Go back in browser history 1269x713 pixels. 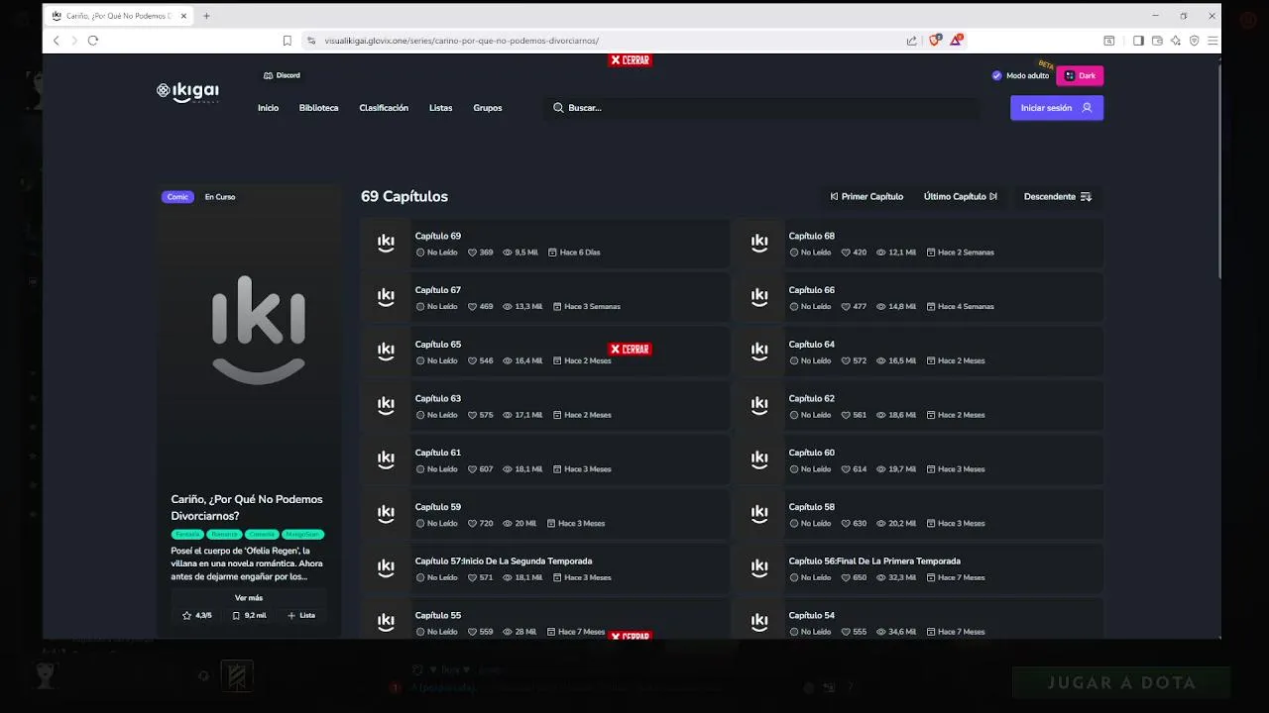pyautogui.click(x=56, y=41)
